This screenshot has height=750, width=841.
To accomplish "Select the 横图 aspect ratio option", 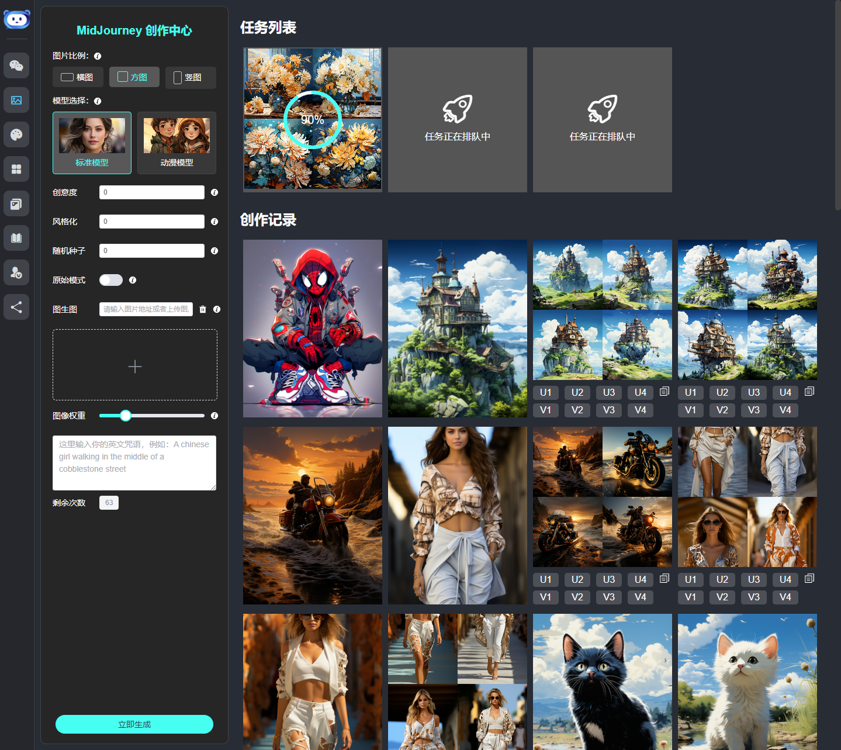I will click(x=78, y=77).
